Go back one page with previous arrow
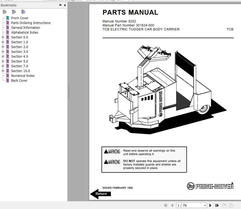 pos(172,205)
